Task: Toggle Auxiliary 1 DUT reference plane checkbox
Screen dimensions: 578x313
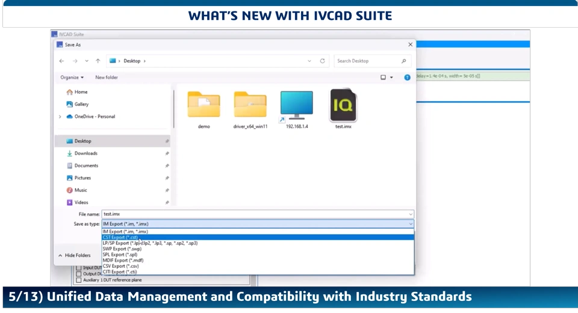Action: tap(78, 280)
